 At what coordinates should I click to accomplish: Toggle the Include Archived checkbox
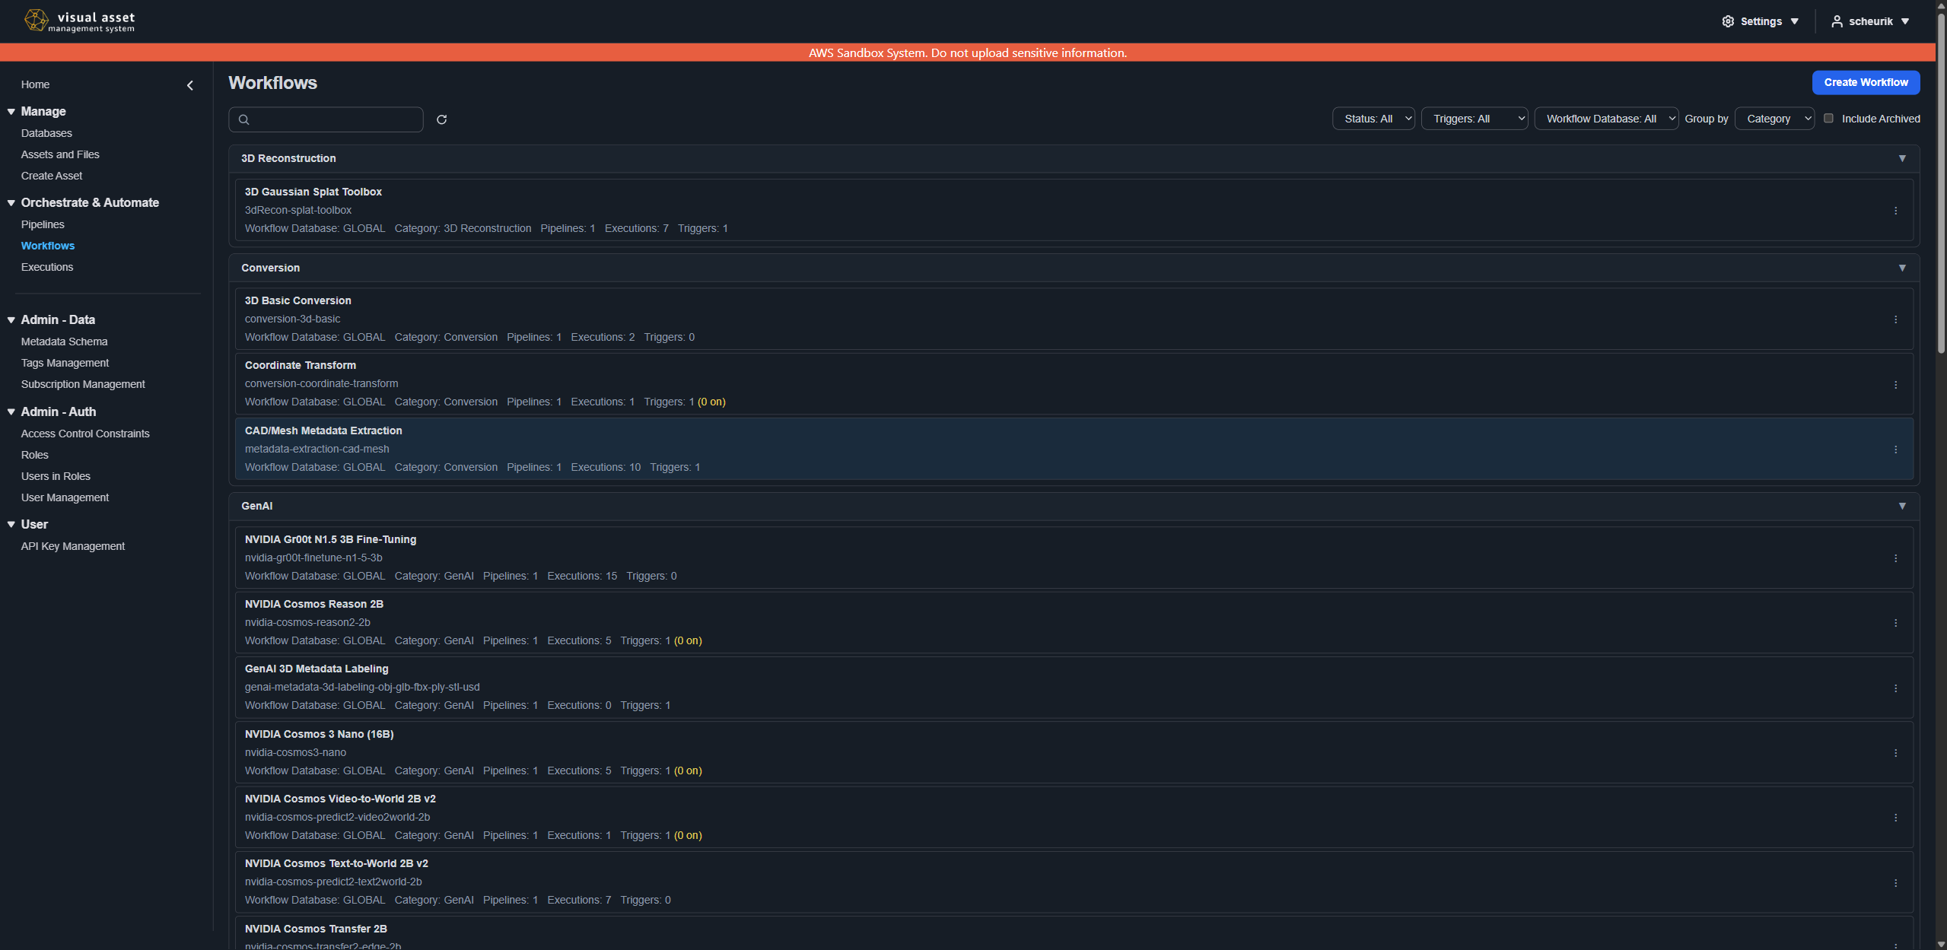point(1828,118)
